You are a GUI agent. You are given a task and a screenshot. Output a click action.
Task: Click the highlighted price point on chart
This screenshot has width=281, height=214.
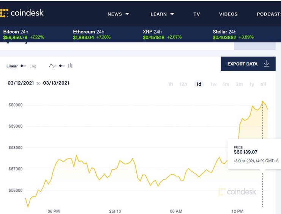tap(263, 102)
